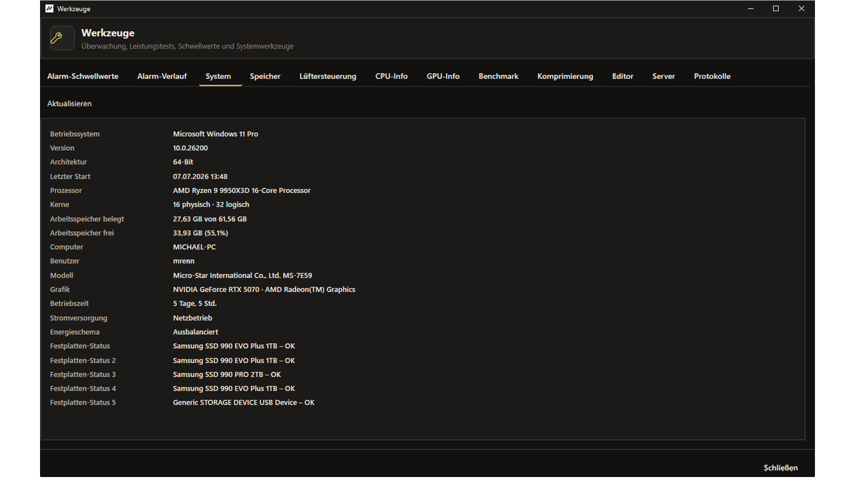Go to the Lüftersteuerung tab

point(328,76)
